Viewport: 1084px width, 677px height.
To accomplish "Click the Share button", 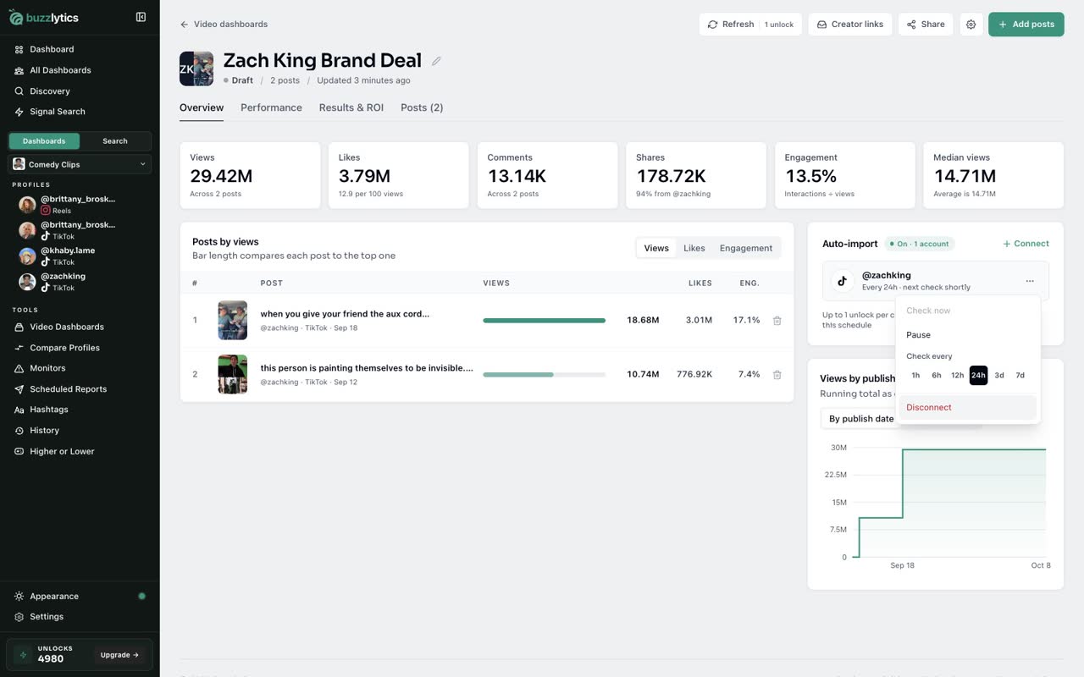I will pos(926,25).
